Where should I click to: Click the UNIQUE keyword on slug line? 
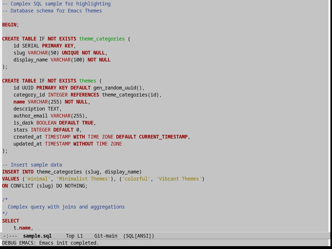[71, 53]
